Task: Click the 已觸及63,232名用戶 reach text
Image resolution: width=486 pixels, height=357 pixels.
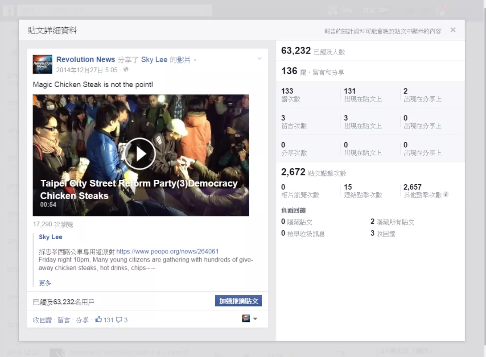Action: pyautogui.click(x=64, y=302)
